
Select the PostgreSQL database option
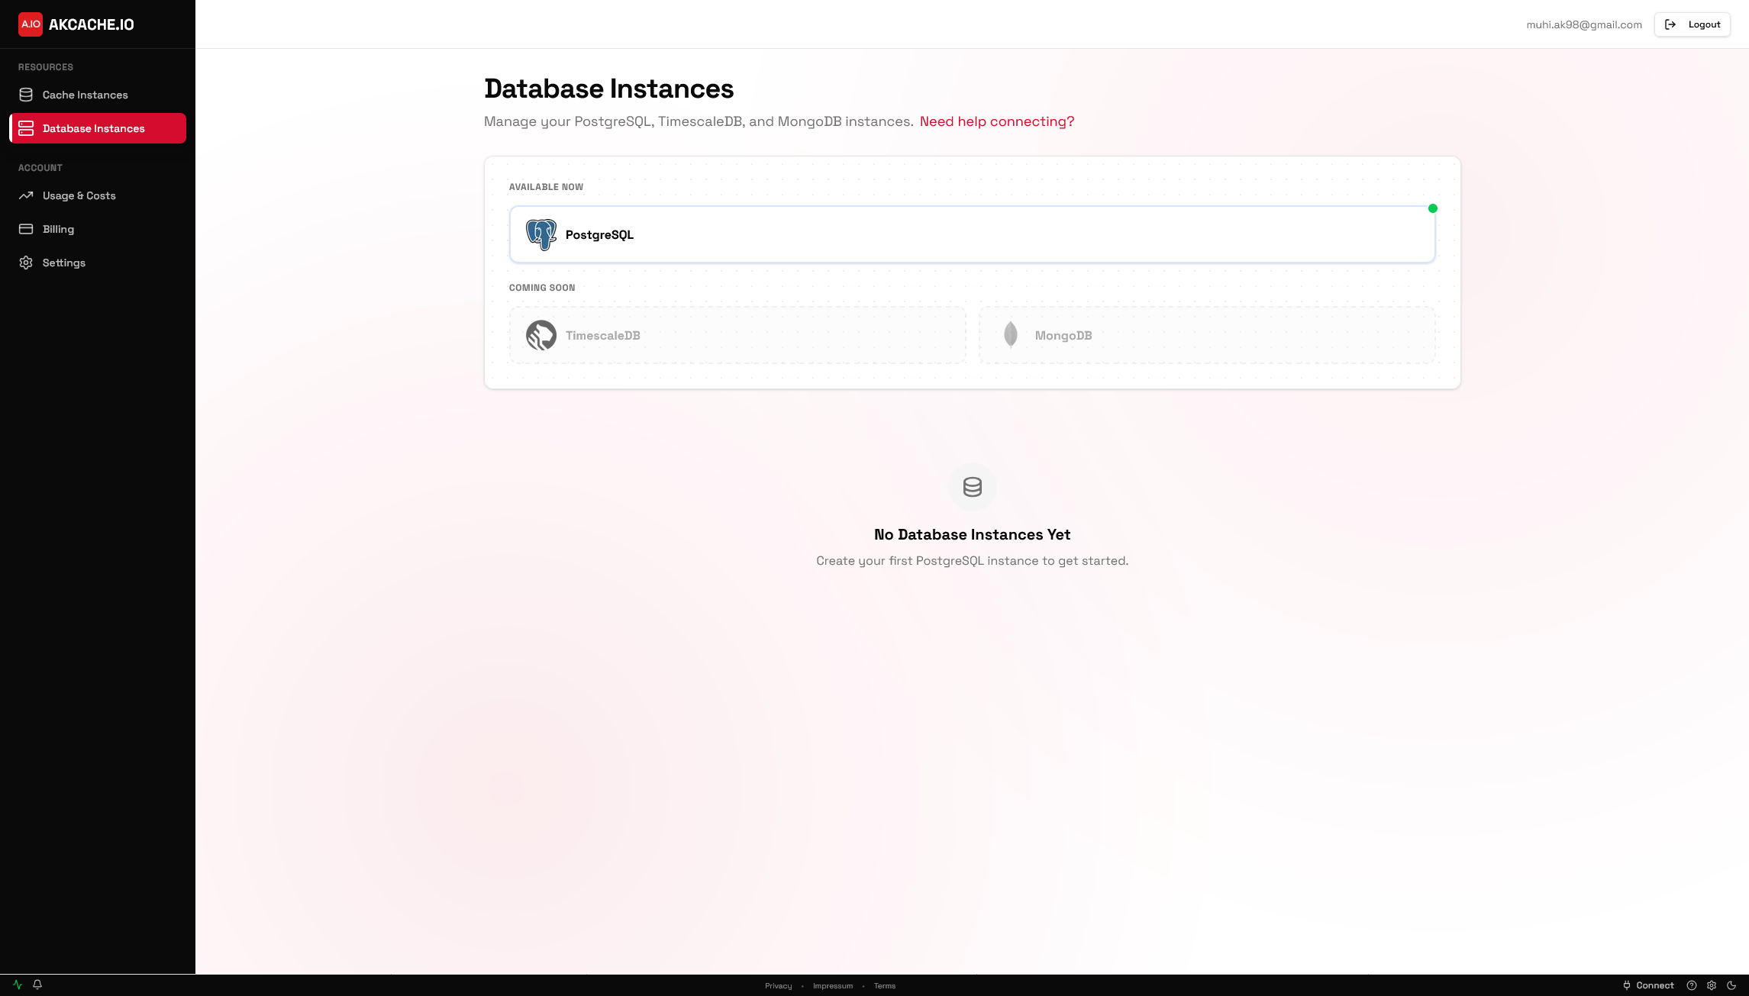pyautogui.click(x=972, y=234)
